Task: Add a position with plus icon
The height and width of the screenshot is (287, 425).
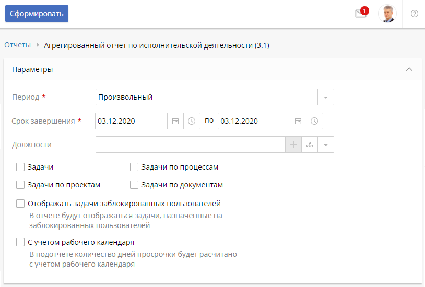Action: [293, 145]
